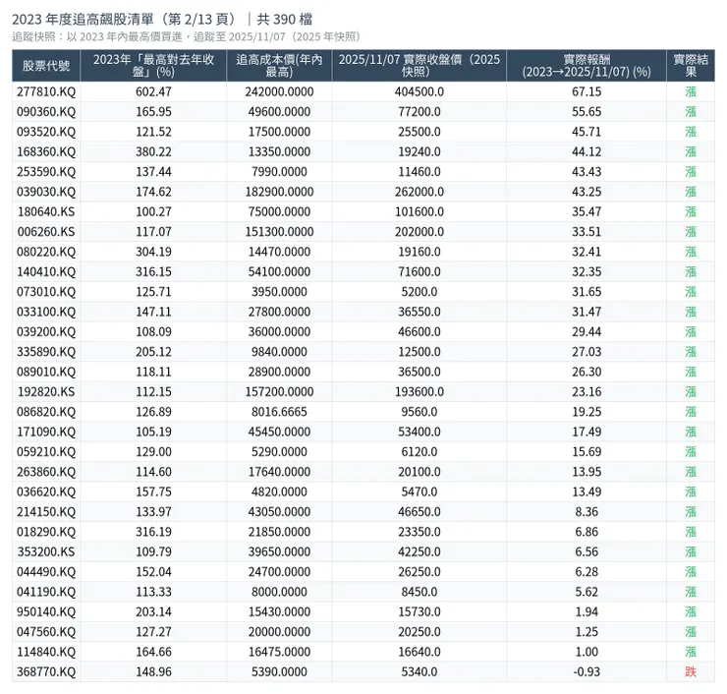
Task: Select stock code 168360.KQ
Action: coord(46,151)
